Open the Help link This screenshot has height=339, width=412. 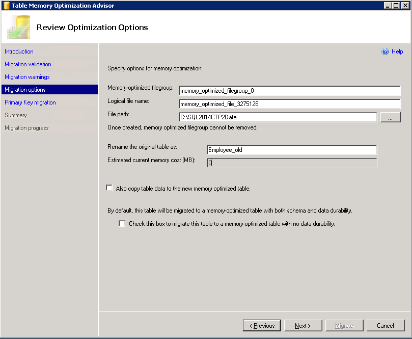tap(397, 51)
